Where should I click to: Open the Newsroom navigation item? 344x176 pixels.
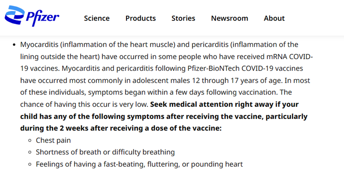tap(229, 18)
